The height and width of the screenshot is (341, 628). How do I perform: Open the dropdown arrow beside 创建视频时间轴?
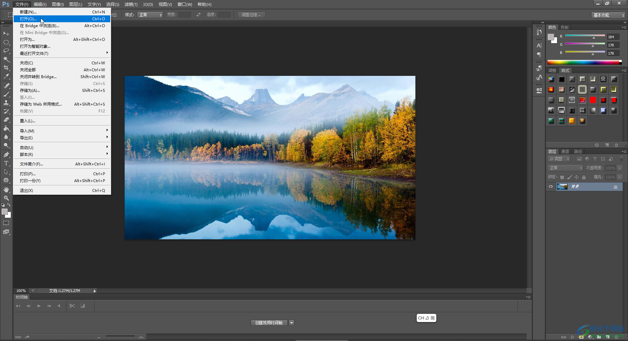[291, 323]
